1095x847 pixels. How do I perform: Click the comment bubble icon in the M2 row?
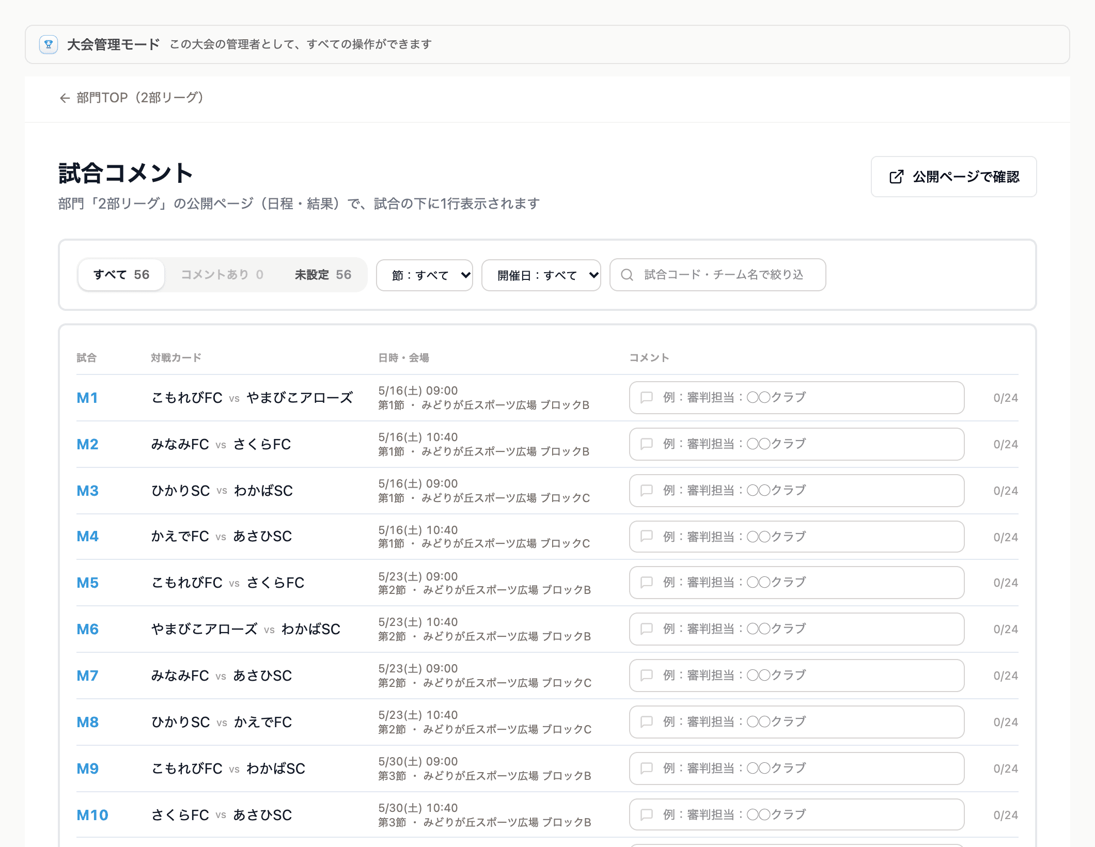coord(646,444)
